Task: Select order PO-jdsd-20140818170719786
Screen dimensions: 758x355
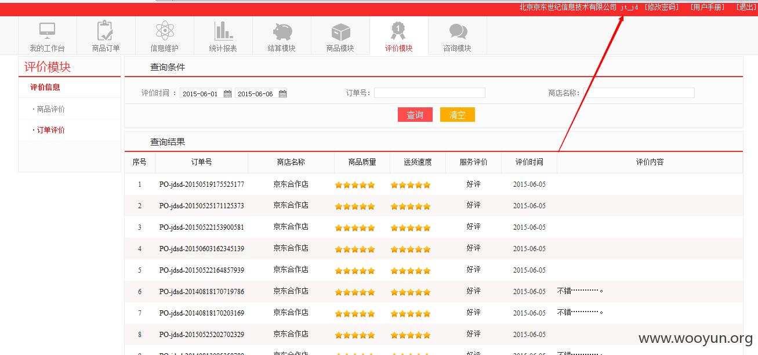Action: click(202, 292)
